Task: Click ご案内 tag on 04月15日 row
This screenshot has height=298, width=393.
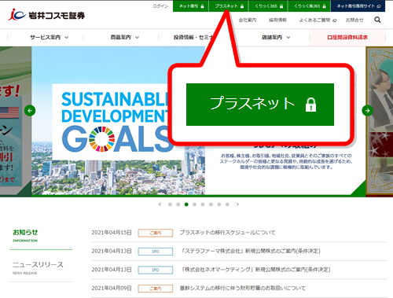Action: point(156,233)
